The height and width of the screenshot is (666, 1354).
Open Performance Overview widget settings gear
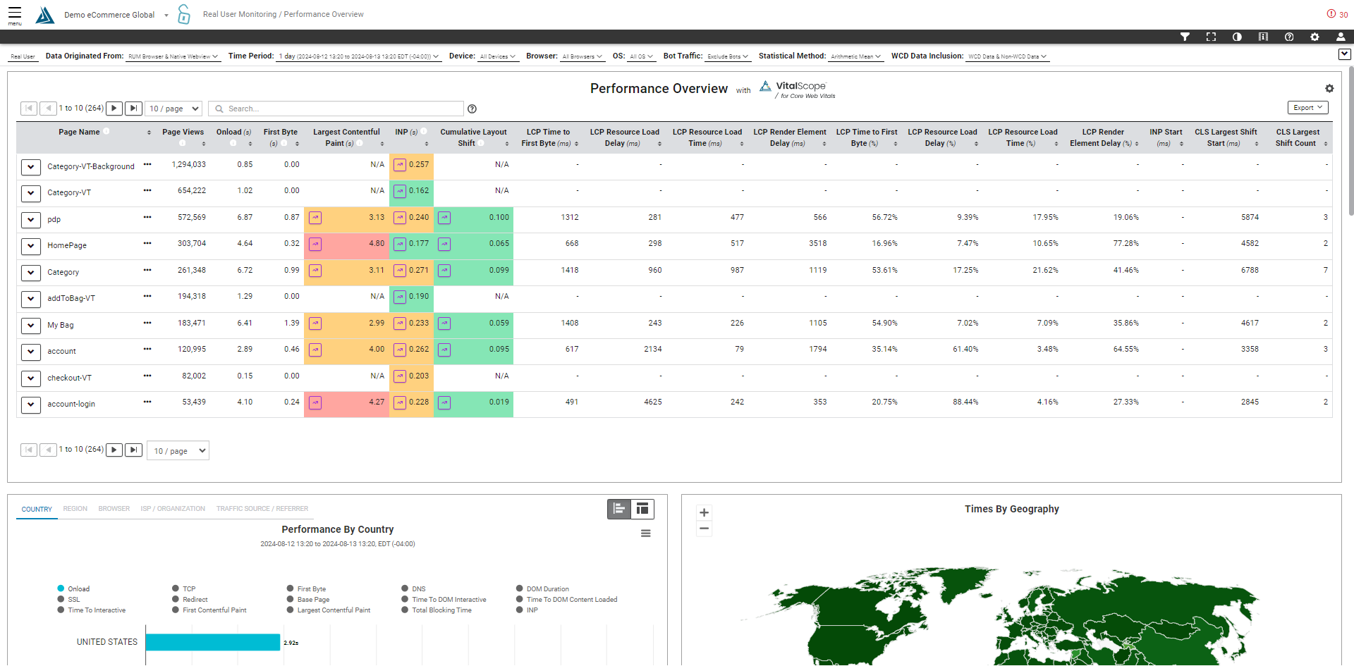coord(1329,88)
